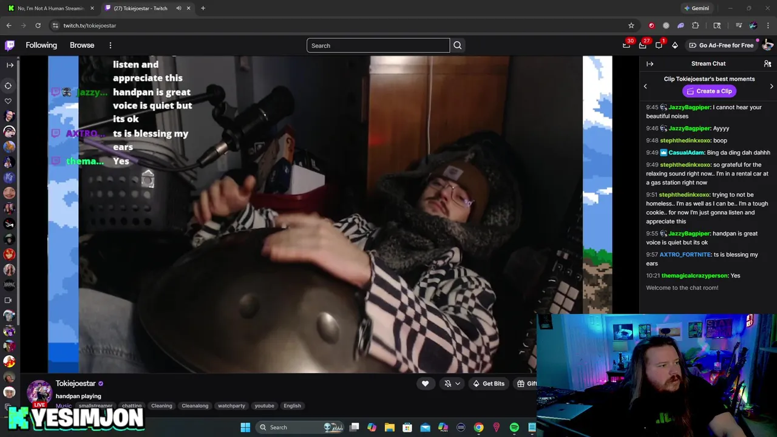777x437 pixels.
Task: Reload the current page
Action: pos(38,25)
